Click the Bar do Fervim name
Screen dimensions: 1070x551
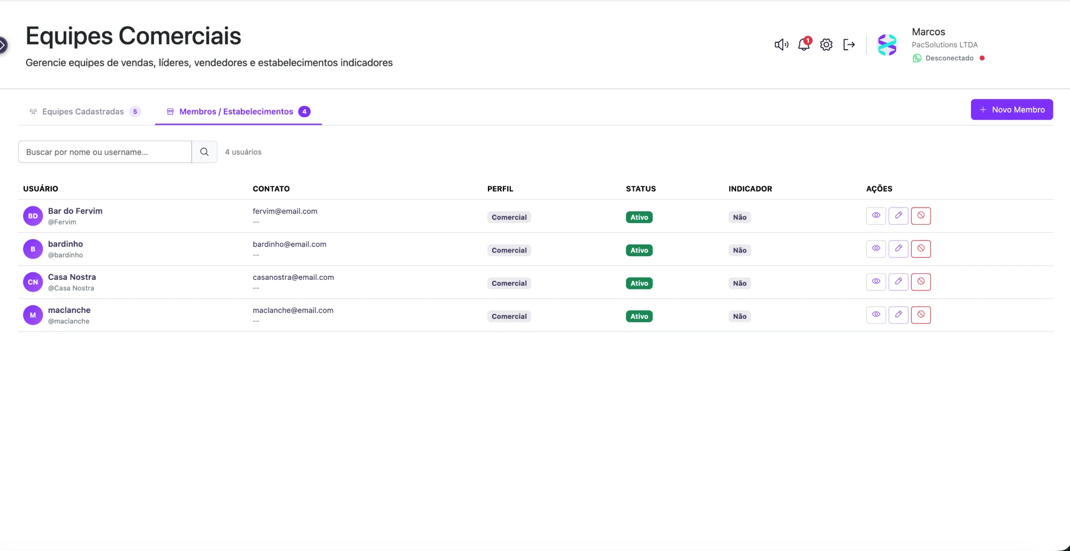(75, 211)
